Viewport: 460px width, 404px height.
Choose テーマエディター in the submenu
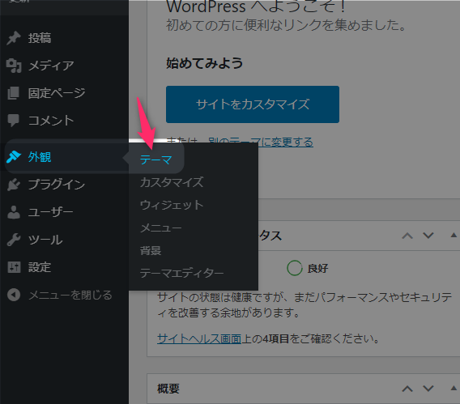pyautogui.click(x=182, y=273)
